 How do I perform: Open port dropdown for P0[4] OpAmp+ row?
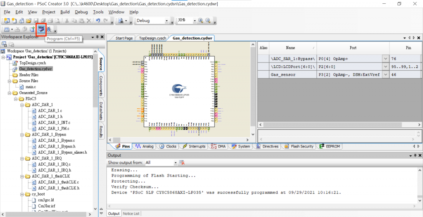pos(385,59)
